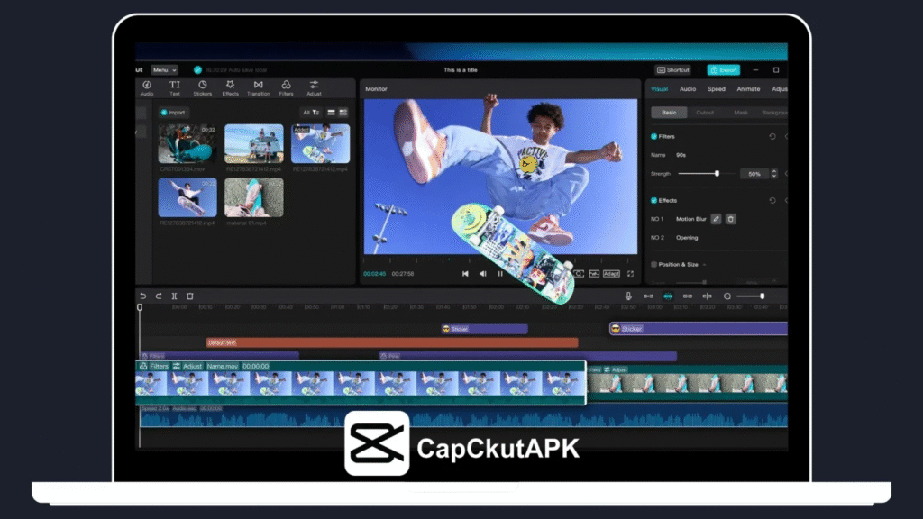Enable the Position & Size checkbox

(x=654, y=265)
